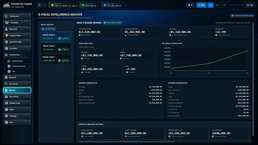Click the Portfolio briefcase icon

(x=7, y=48)
